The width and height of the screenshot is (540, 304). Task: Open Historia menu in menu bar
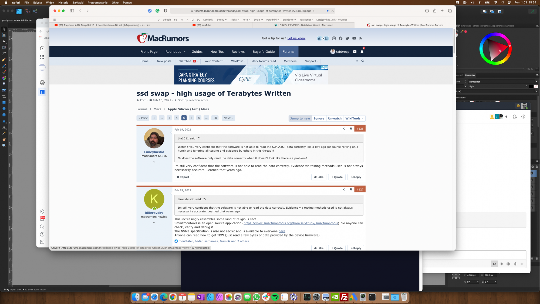click(x=63, y=2)
